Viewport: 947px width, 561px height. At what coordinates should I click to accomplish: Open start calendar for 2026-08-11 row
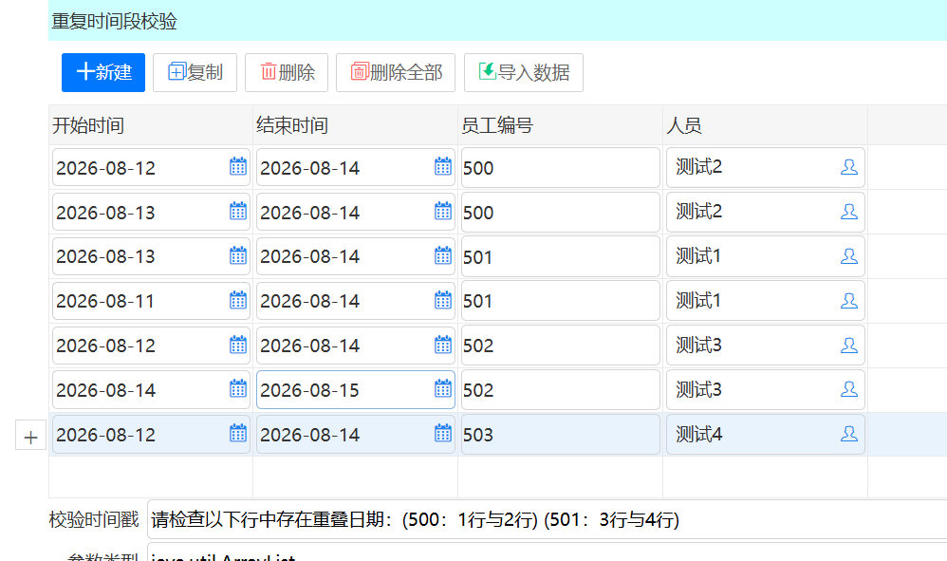pos(238,301)
